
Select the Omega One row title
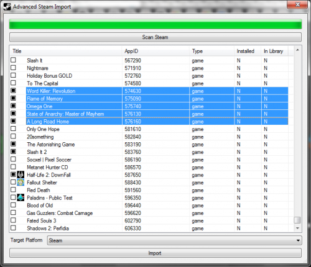39,106
